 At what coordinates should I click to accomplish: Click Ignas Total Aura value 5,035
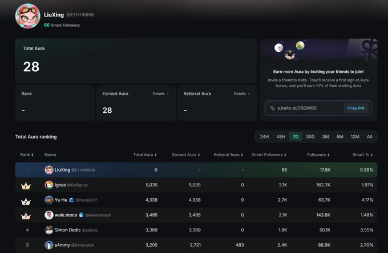[x=151, y=185]
